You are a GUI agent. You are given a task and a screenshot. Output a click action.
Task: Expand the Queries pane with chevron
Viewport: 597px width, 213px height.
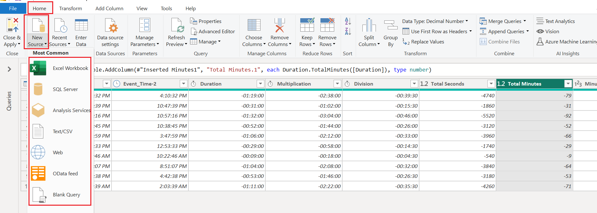pyautogui.click(x=9, y=69)
